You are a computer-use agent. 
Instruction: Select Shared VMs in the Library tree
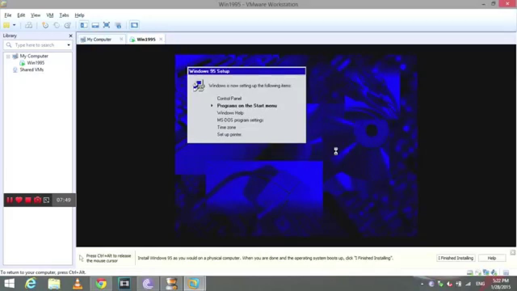click(32, 70)
